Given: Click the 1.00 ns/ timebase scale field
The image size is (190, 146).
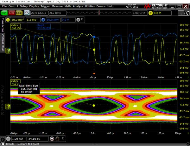Looking at the screenshot, I should [x=19, y=139].
